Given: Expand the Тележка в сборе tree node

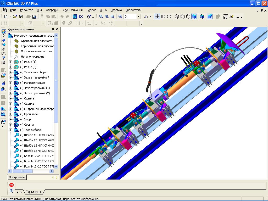Looking at the screenshot, I should 11,72.
